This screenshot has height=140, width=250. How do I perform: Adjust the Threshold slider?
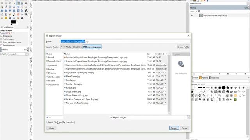14,49
